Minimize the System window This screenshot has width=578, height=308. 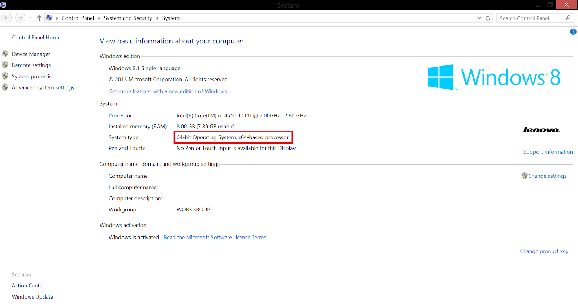538,5
